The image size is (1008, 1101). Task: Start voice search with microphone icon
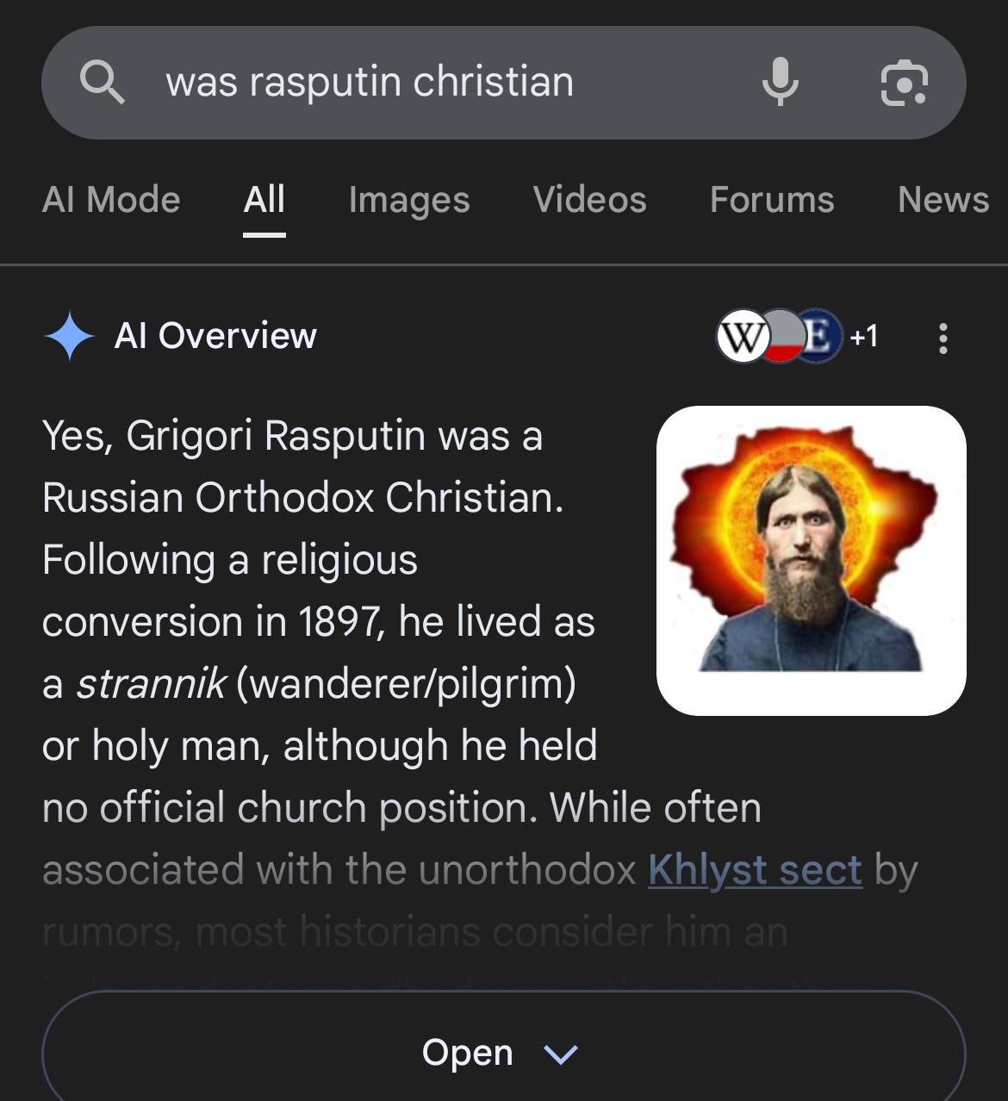[x=780, y=83]
